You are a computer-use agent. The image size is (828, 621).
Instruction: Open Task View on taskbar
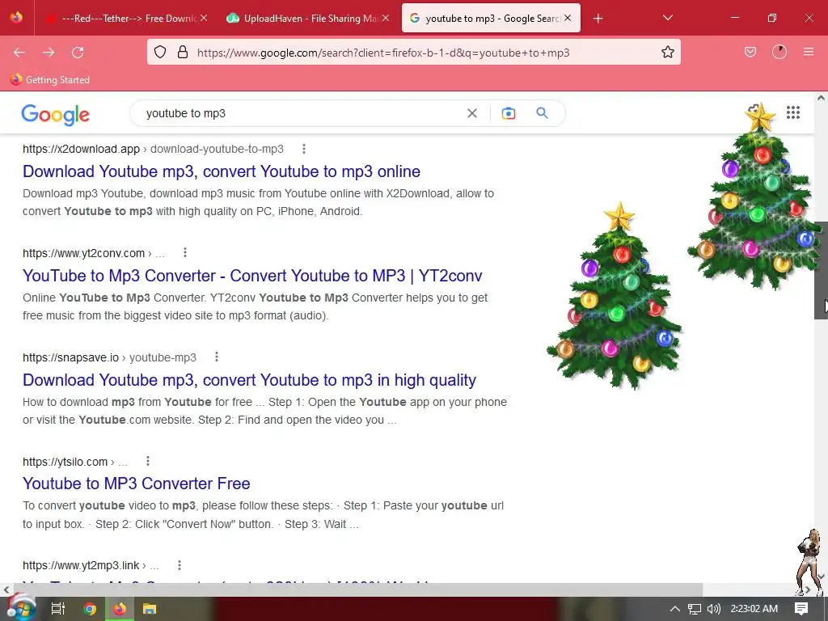point(58,609)
